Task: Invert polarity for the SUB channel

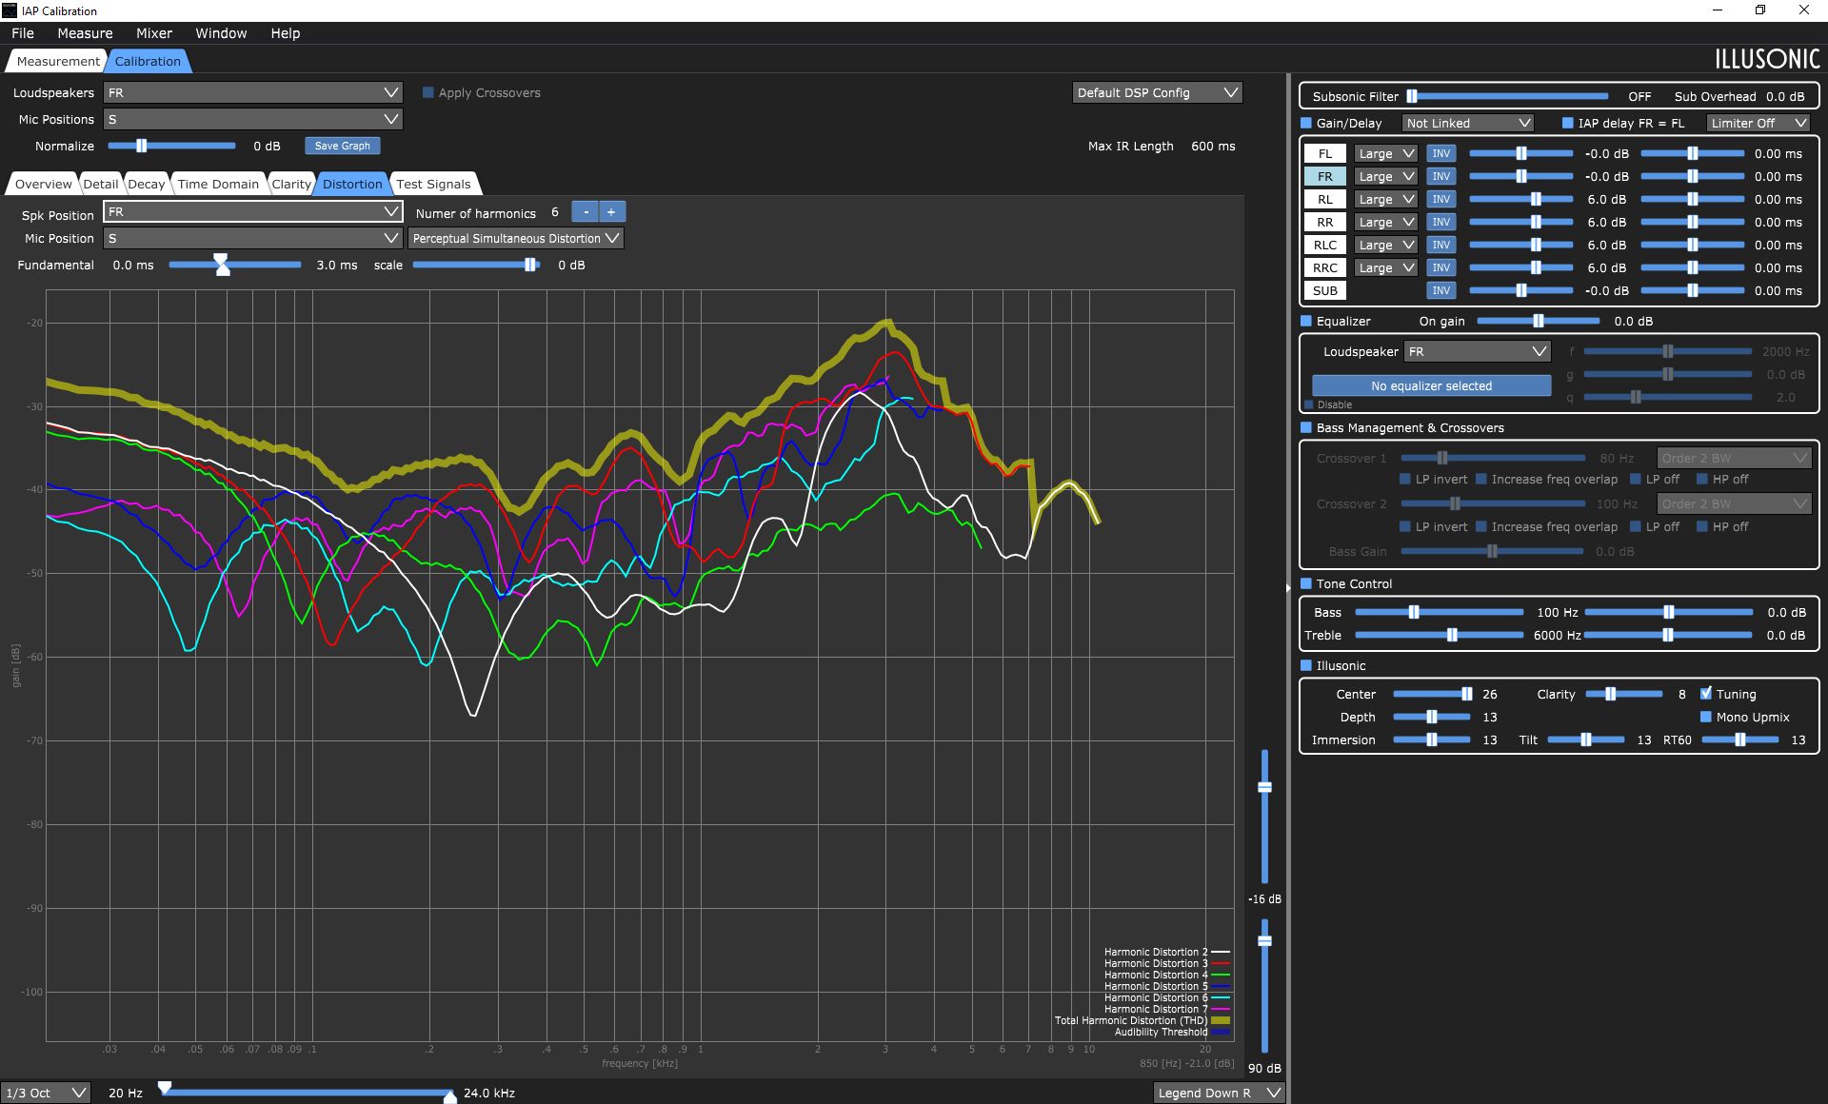Action: point(1441,290)
